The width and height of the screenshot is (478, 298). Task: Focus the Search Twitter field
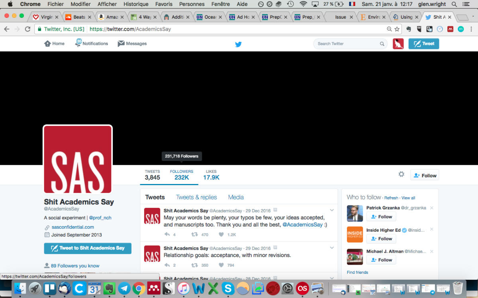coord(347,44)
